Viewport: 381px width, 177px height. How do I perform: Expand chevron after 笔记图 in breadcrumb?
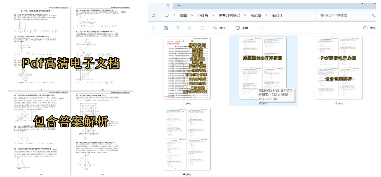tap(267, 15)
